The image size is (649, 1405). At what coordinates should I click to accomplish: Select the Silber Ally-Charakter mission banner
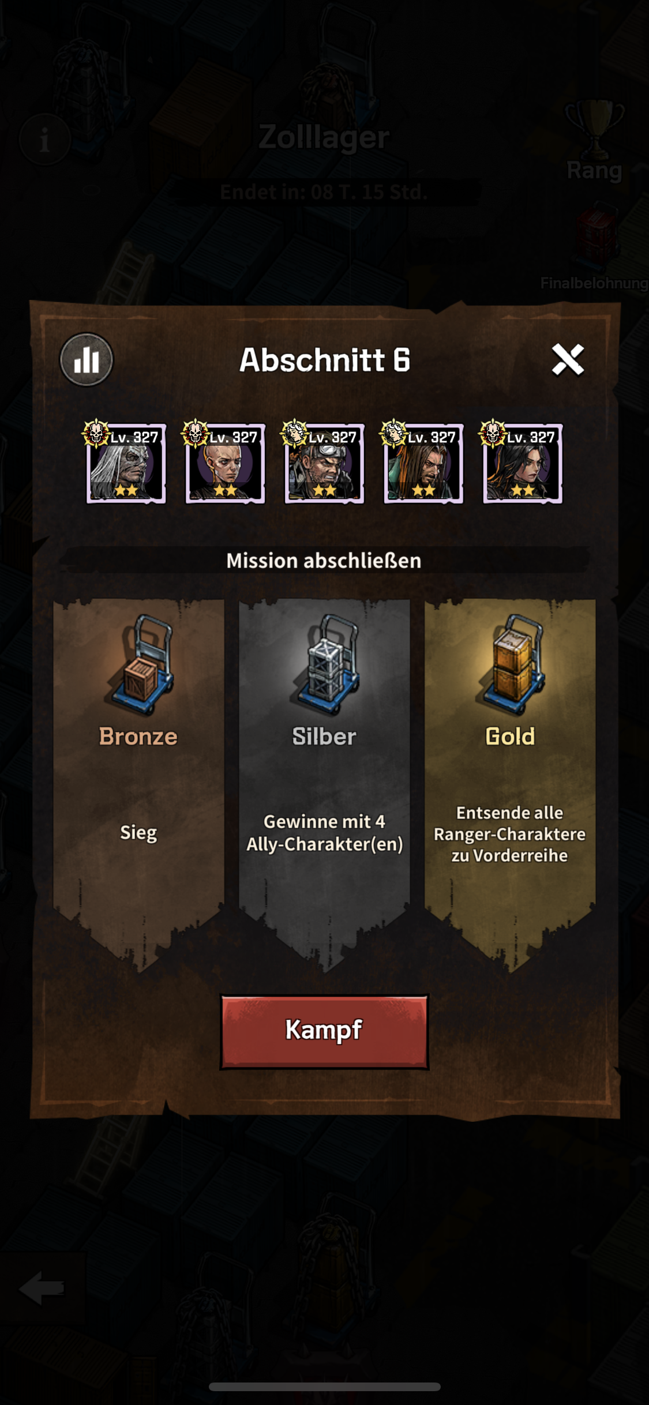point(325,784)
